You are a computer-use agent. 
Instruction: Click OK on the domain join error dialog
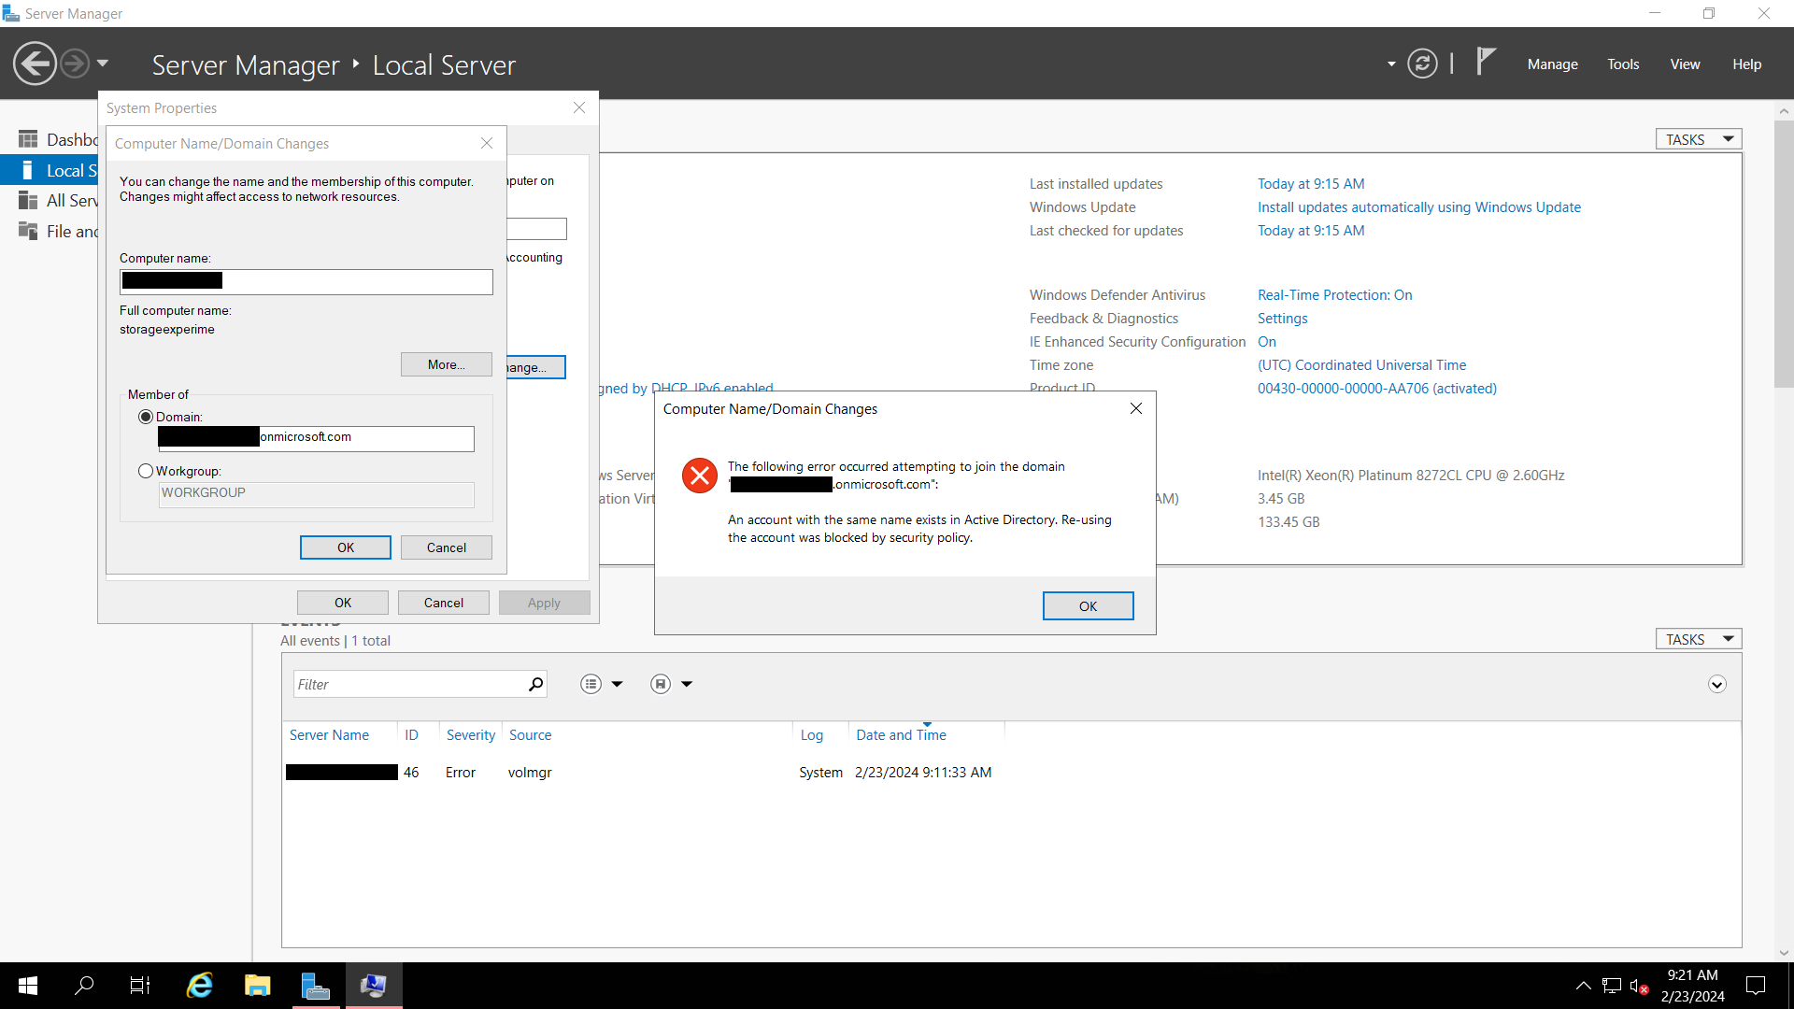1088,605
